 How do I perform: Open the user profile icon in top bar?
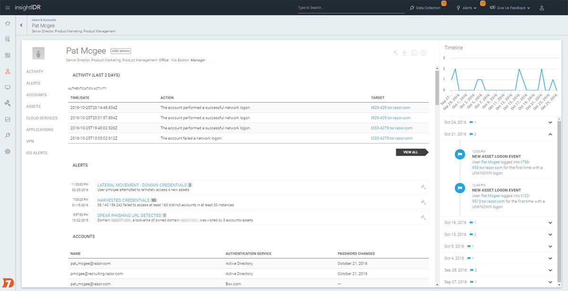coord(542,8)
